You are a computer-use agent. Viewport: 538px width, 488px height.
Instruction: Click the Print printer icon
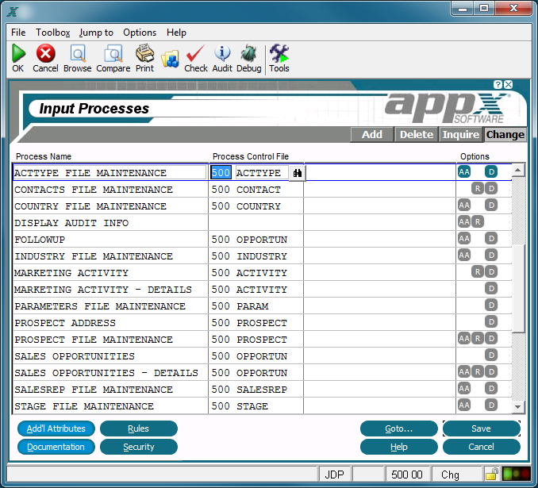coord(144,53)
